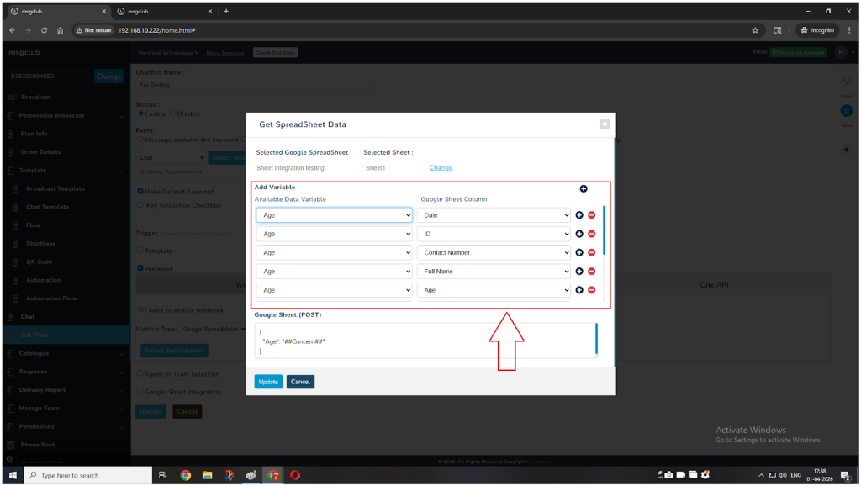This screenshot has width=861, height=486.
Task: Add a row after the Date mapping
Action: coord(579,215)
